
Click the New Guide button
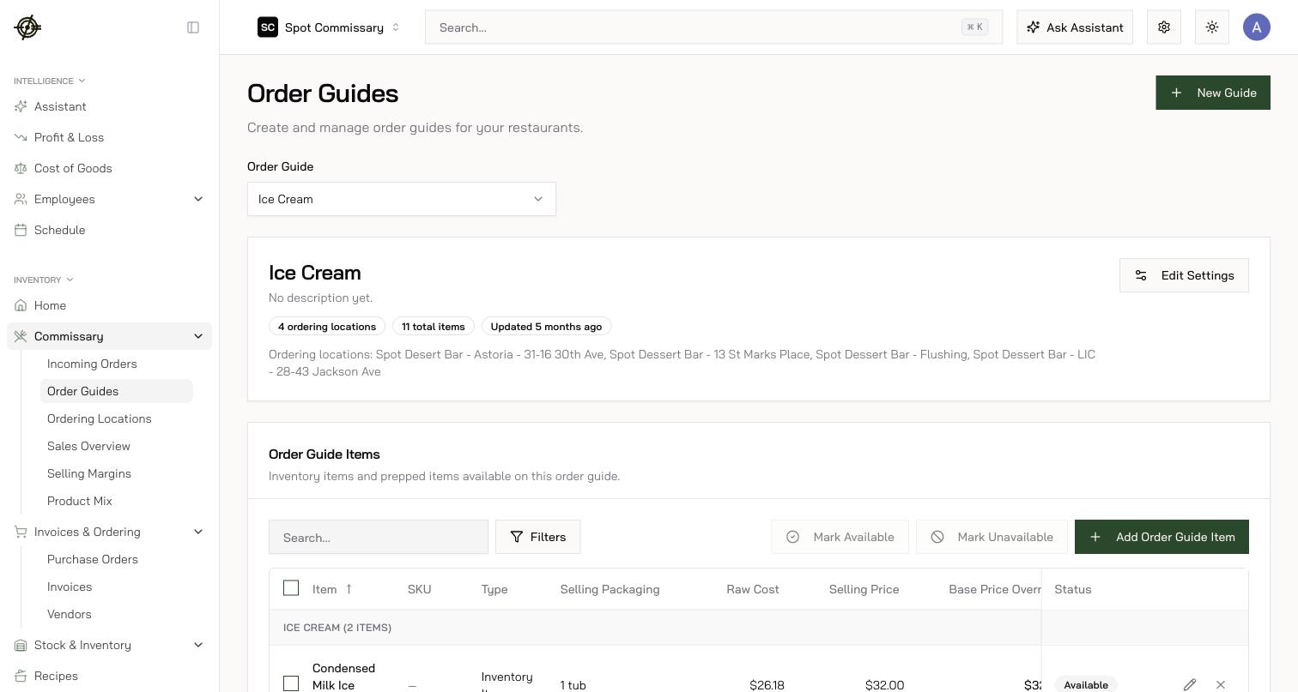pos(1213,93)
